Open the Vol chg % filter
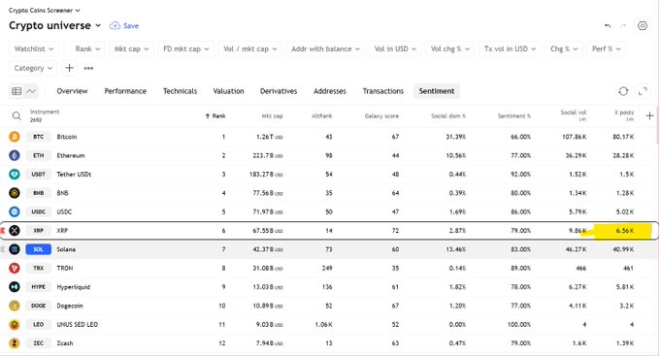660x356 pixels. pos(450,49)
